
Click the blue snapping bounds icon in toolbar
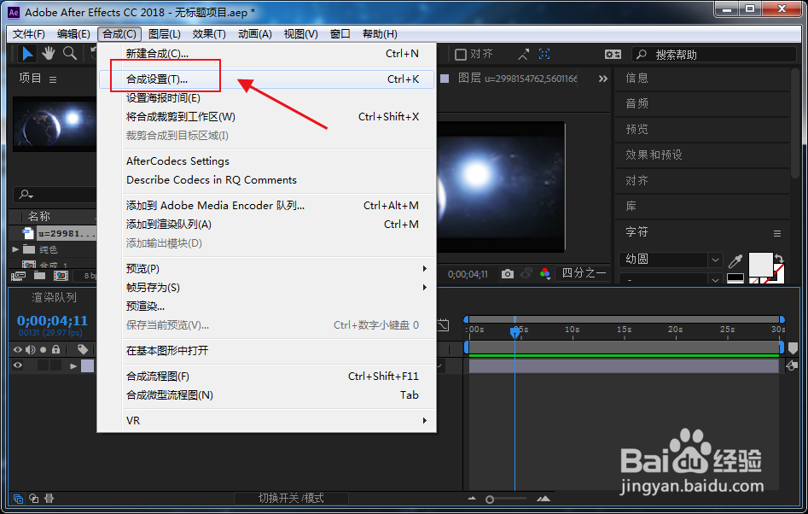(544, 54)
